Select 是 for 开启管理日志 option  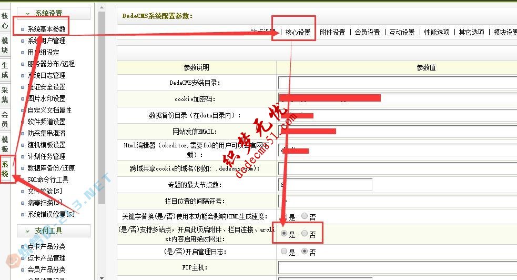click(284, 251)
